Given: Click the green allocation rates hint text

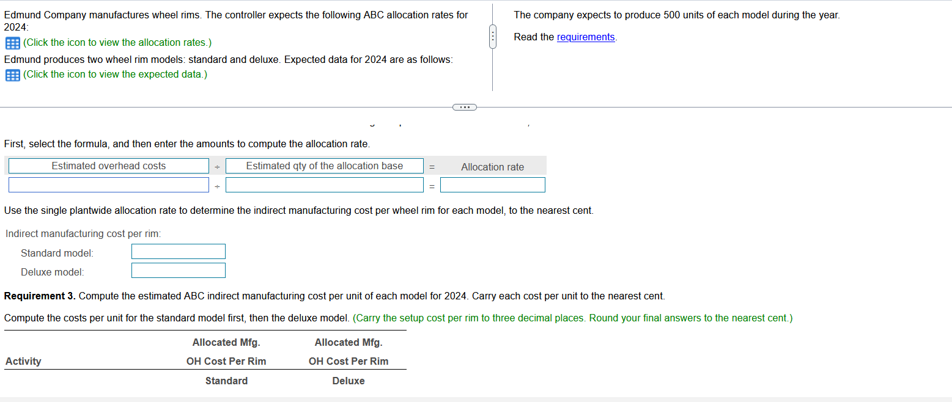Looking at the screenshot, I should pyautogui.click(x=117, y=43).
